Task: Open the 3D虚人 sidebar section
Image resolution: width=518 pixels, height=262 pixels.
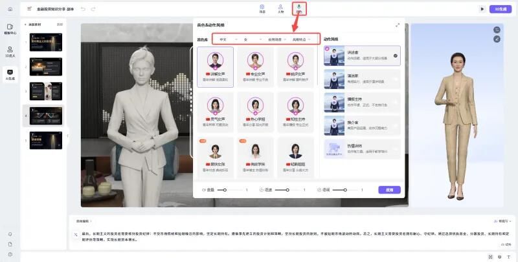Action: tap(10, 52)
